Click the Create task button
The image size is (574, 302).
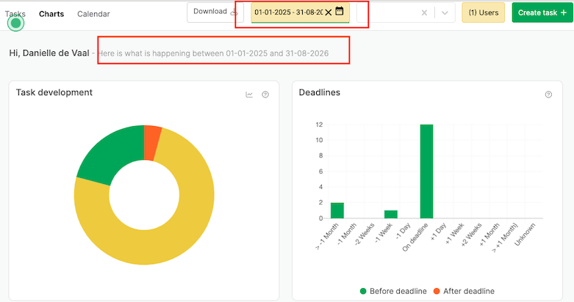[x=542, y=12]
